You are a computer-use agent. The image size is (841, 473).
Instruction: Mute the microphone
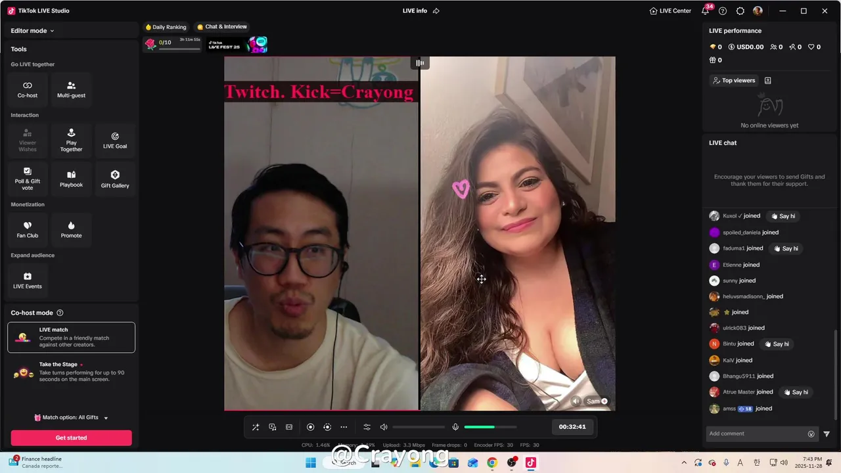tap(455, 427)
